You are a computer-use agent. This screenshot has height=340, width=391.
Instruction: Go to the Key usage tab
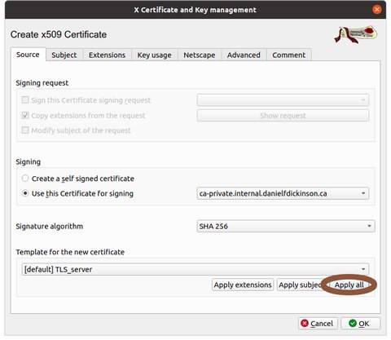pos(154,55)
